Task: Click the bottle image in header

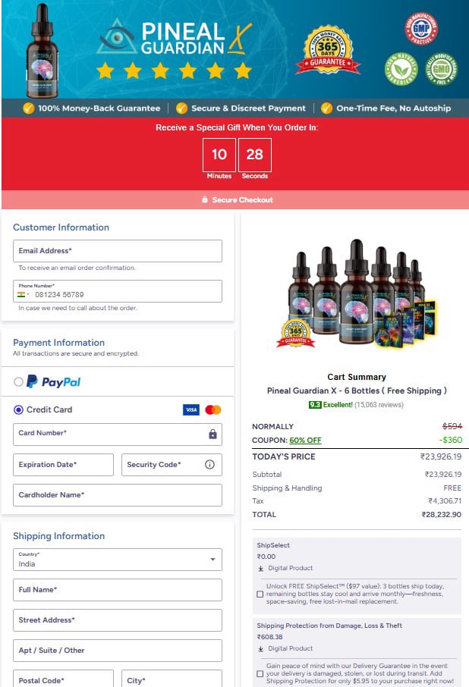Action: pyautogui.click(x=42, y=50)
